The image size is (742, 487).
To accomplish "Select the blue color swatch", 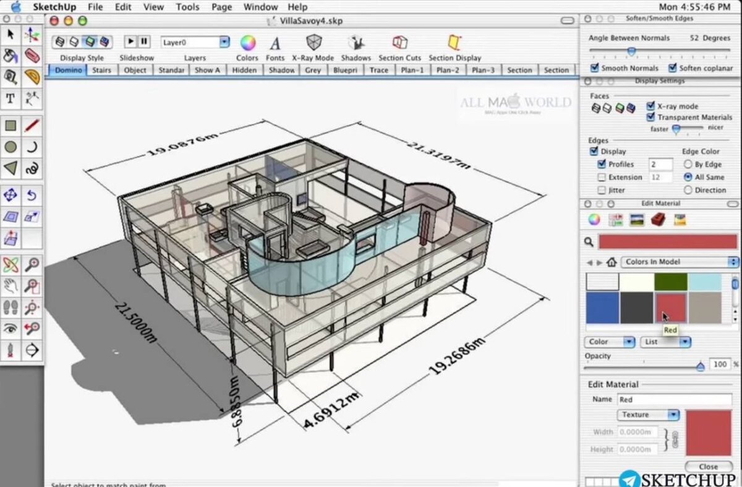I will (x=602, y=308).
